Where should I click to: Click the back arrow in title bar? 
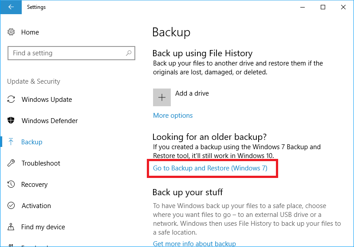10,7
